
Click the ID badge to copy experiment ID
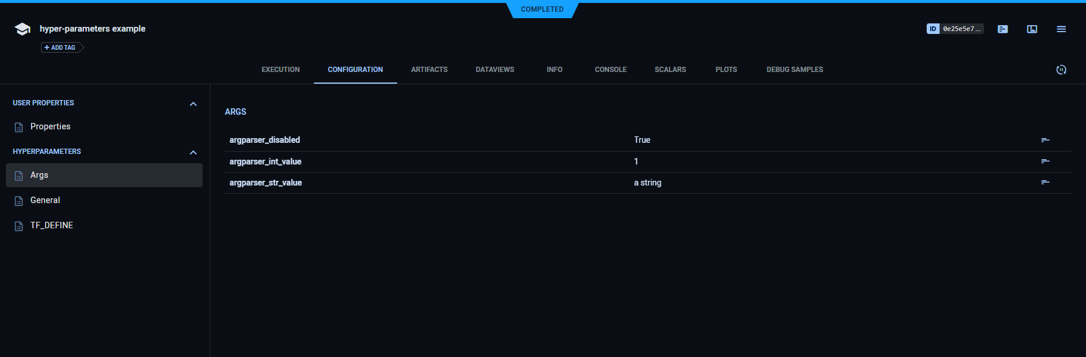pyautogui.click(x=933, y=29)
